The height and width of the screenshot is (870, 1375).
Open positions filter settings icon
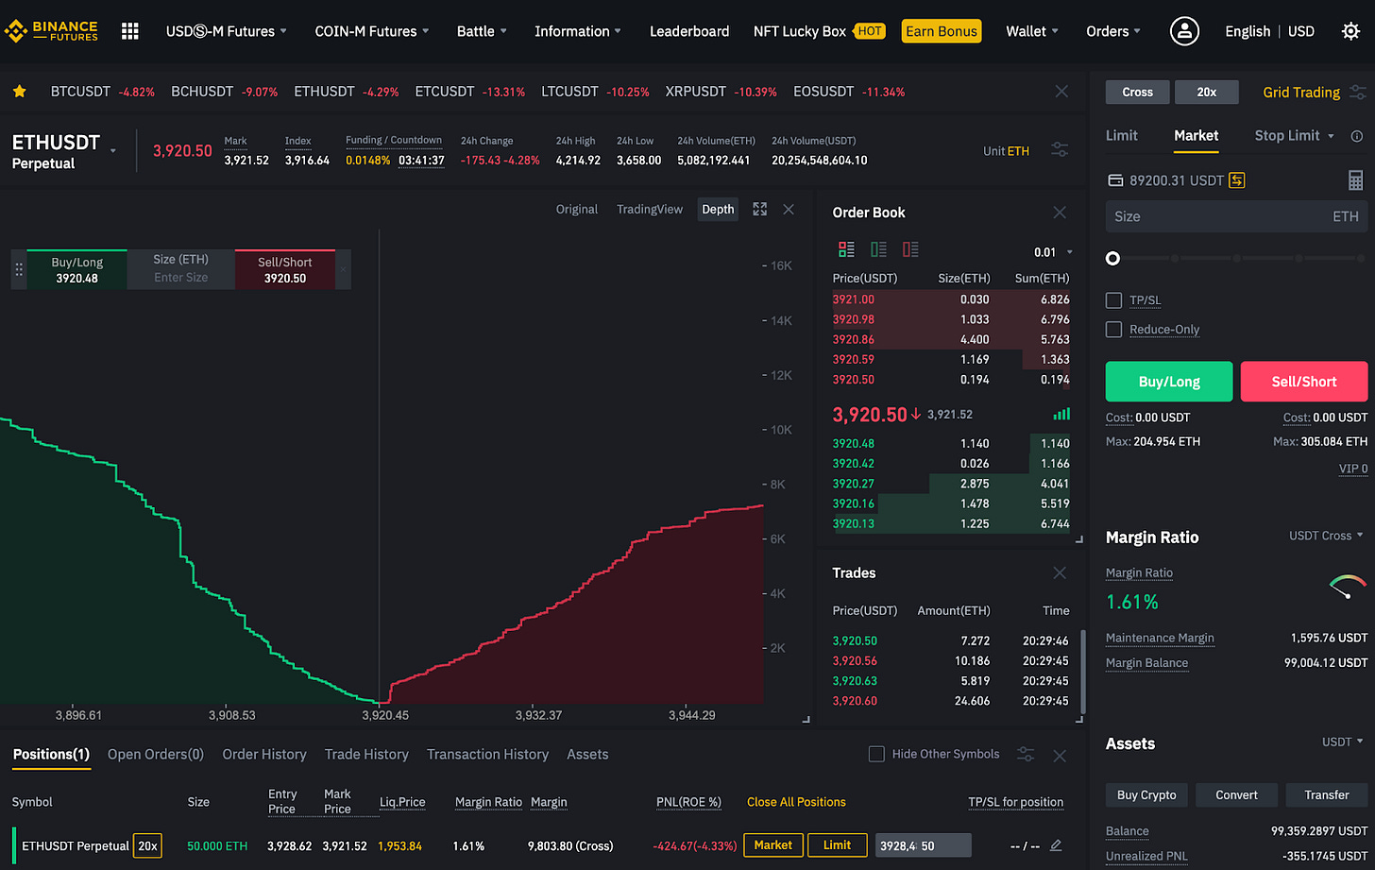(x=1026, y=754)
